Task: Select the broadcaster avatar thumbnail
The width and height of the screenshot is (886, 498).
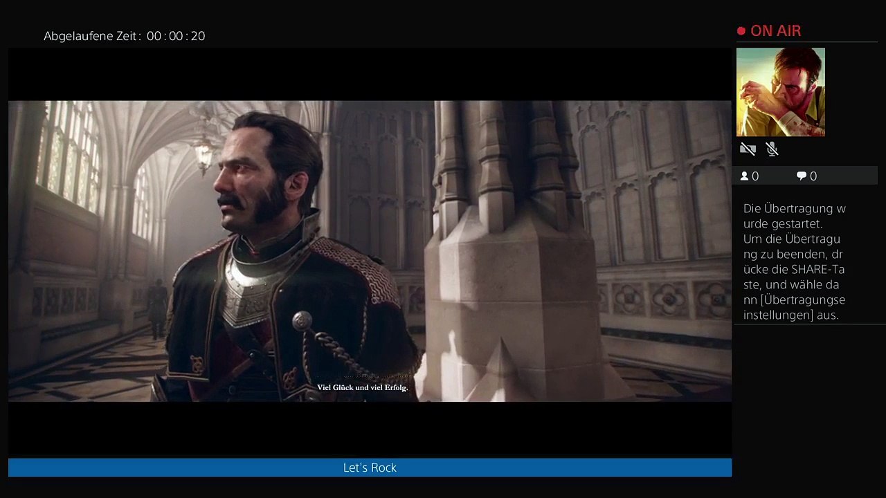Action: [x=781, y=92]
